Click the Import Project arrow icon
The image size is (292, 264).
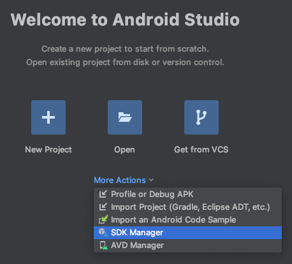(x=103, y=207)
